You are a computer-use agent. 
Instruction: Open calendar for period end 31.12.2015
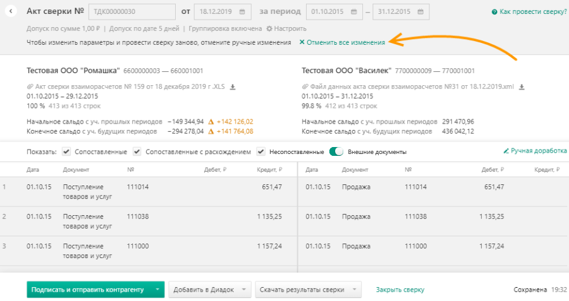coord(420,11)
